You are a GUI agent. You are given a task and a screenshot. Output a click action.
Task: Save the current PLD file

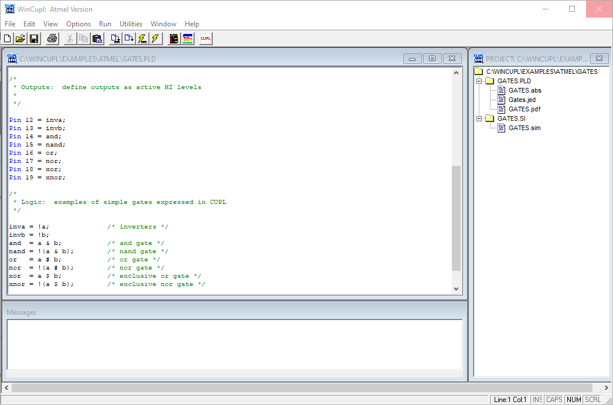tap(33, 38)
